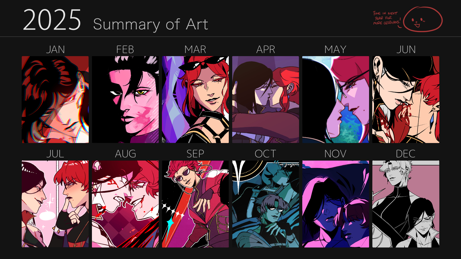Click the DEC month label

click(406, 154)
